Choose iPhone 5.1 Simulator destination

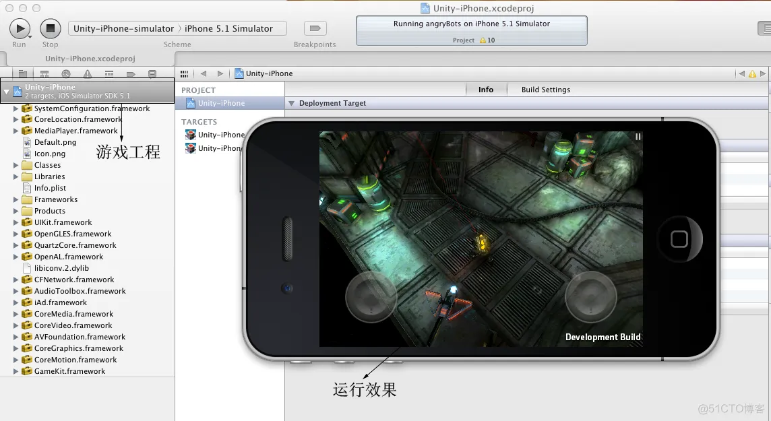[228, 28]
